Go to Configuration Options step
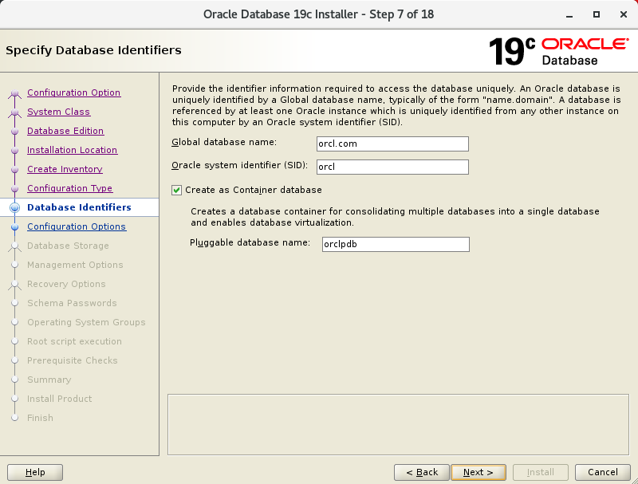Viewport: 638px width, 484px height. tap(77, 226)
